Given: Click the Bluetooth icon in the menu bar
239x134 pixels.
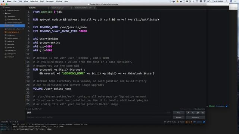Looking at the screenshot, I should point(193,1).
